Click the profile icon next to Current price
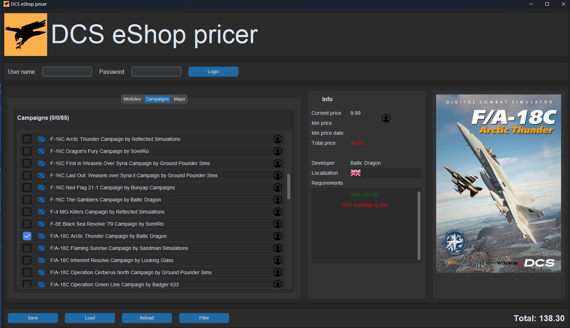570x328 pixels. click(386, 118)
